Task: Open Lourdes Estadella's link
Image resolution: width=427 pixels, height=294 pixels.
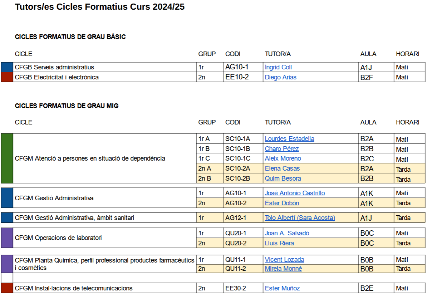Action: (289, 139)
